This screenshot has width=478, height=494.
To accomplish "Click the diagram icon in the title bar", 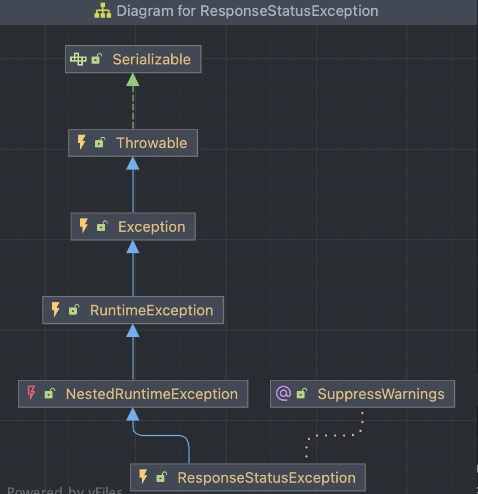I will coord(102,11).
